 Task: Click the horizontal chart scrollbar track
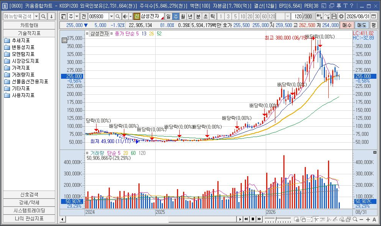[151, 219]
